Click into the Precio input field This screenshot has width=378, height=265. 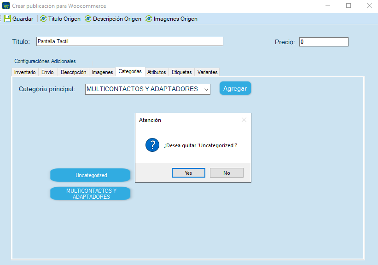coord(324,42)
